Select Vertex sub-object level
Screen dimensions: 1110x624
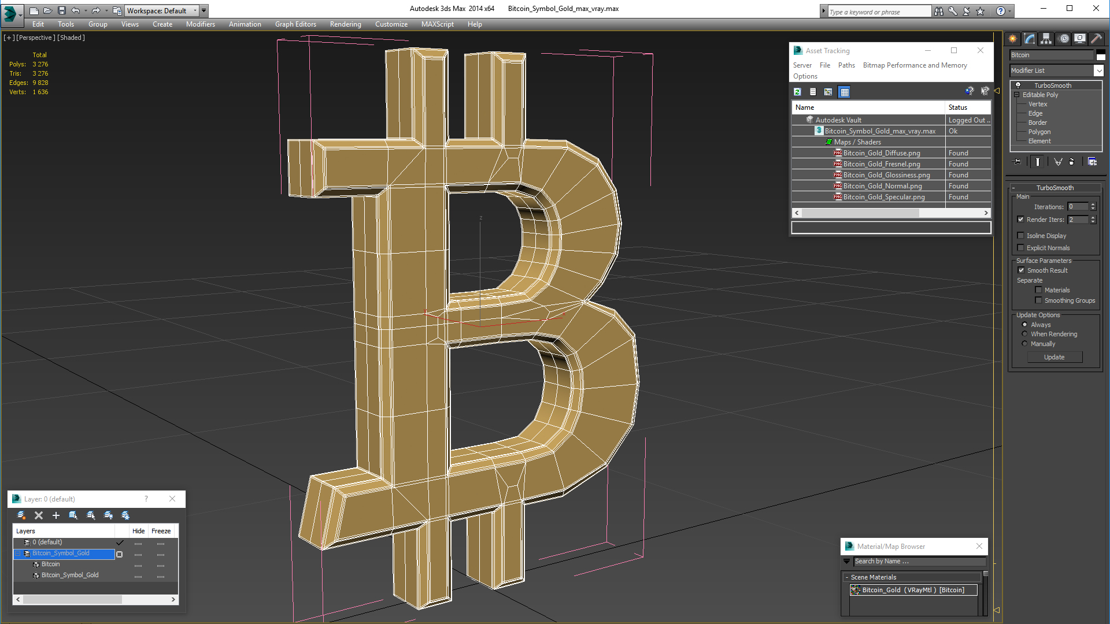click(1038, 104)
